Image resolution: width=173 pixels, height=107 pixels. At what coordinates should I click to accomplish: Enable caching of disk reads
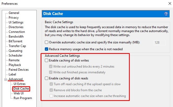(46, 78)
